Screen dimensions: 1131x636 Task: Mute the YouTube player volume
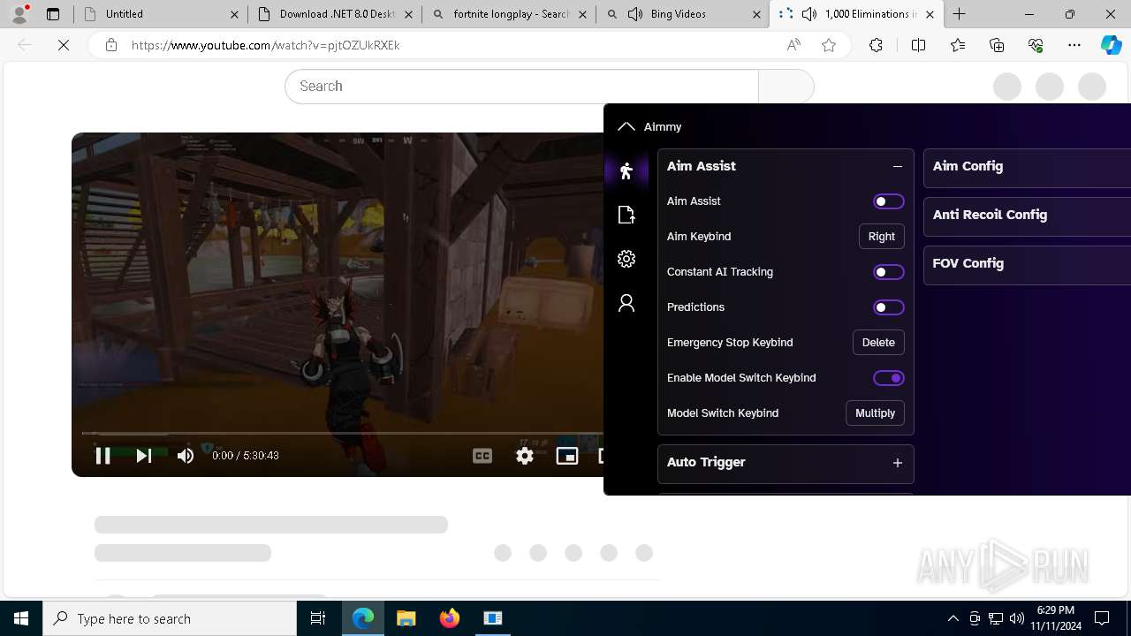click(x=185, y=456)
